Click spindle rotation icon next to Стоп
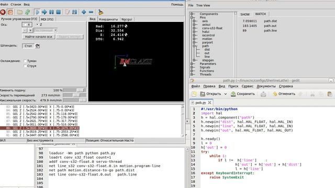The image size is (335, 188). 37,46
